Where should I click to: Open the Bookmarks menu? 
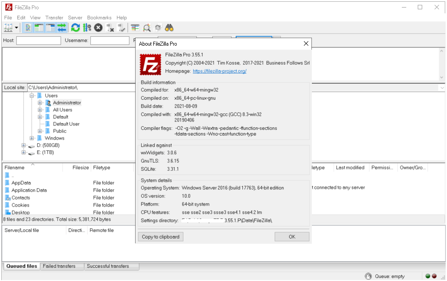(x=99, y=18)
